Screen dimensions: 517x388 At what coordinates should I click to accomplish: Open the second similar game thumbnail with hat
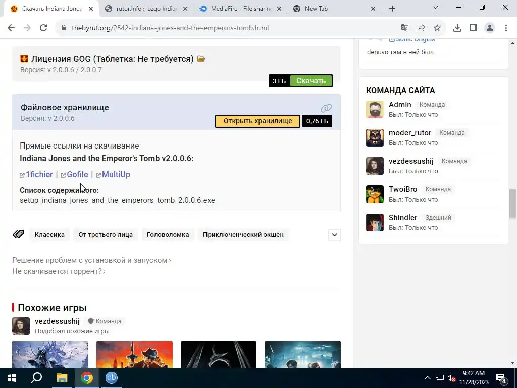[134, 354]
